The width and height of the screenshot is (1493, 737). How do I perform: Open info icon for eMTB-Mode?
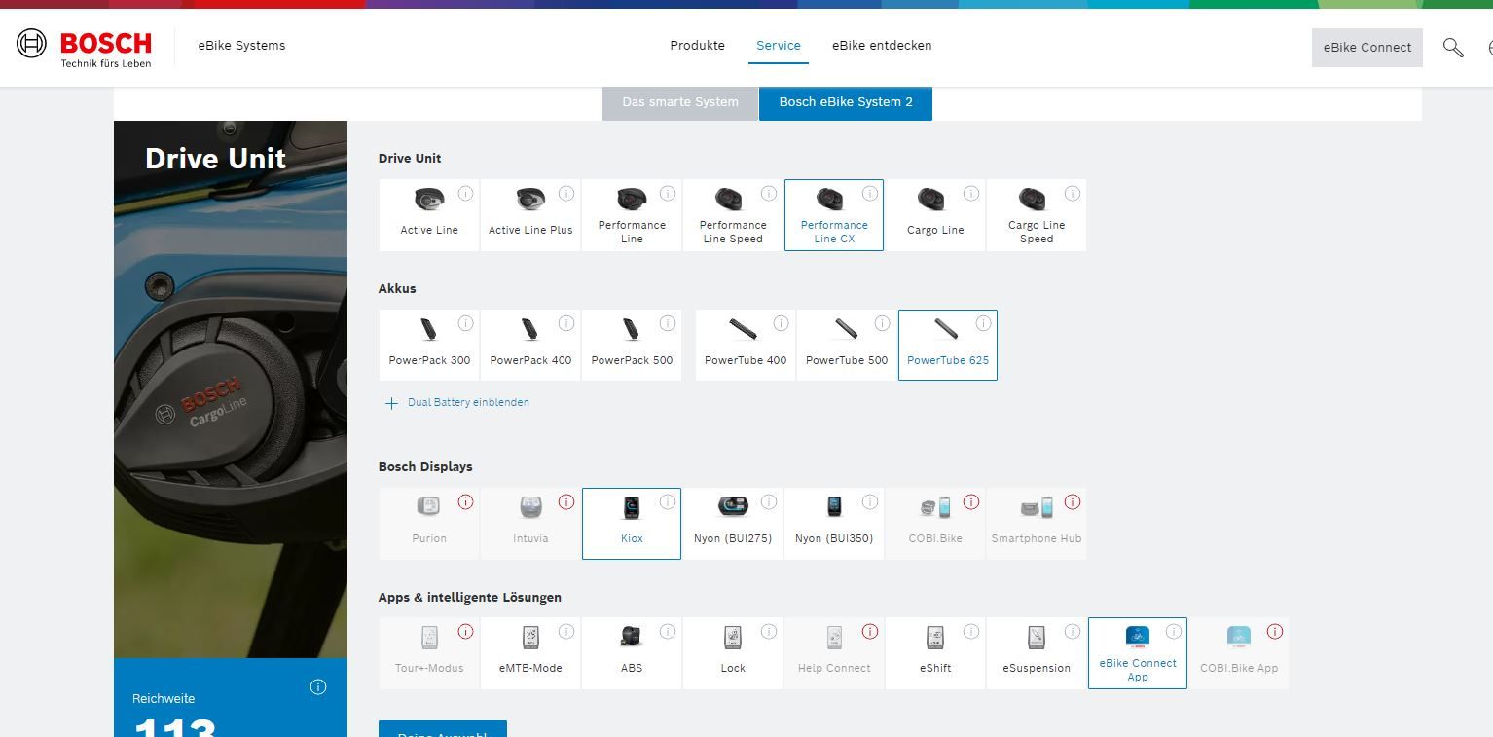(566, 631)
